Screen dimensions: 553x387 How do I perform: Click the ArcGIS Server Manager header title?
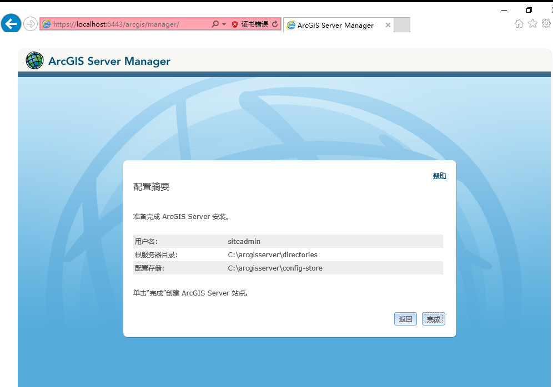(109, 62)
